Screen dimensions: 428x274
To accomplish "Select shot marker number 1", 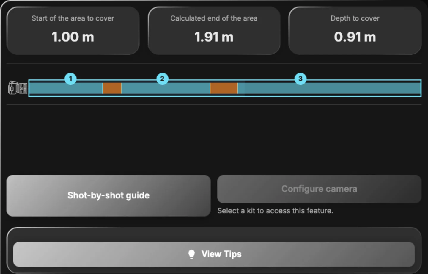I will tap(70, 79).
